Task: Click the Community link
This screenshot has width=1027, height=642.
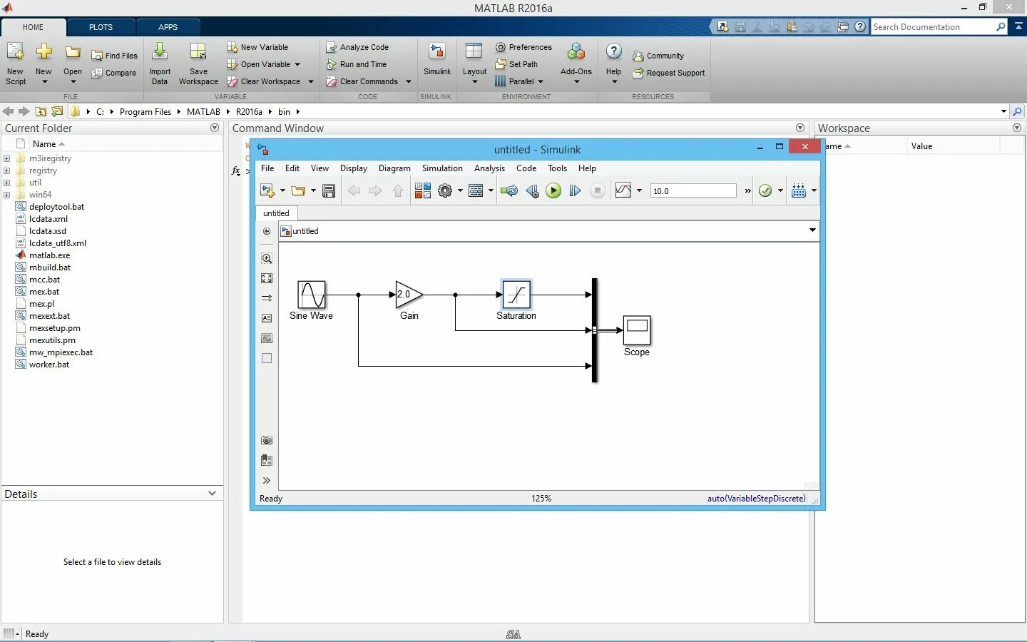Action: point(658,56)
